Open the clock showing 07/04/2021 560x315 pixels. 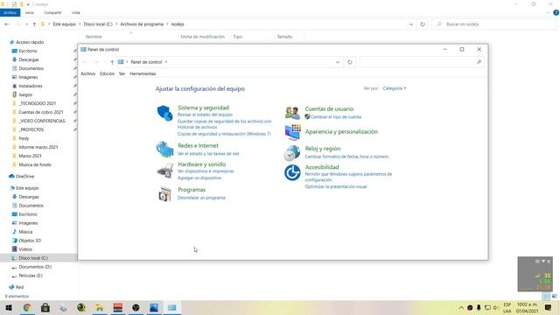click(527, 308)
